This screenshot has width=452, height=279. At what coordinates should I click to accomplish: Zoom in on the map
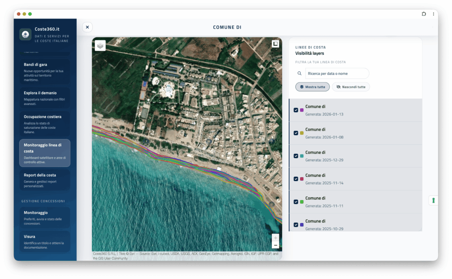click(275, 238)
